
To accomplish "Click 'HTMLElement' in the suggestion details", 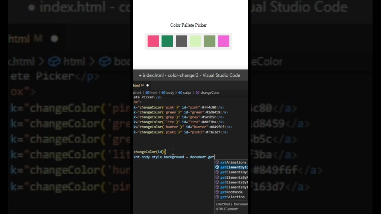I will [227, 209].
